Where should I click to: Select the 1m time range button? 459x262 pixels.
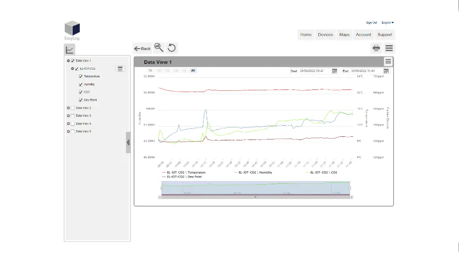176,71
